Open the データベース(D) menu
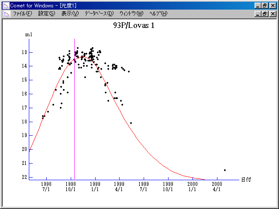Viewport: 279px width, 209px height. click(x=99, y=14)
